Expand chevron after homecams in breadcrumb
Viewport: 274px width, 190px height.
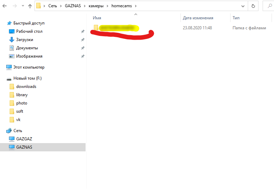[x=136, y=6]
